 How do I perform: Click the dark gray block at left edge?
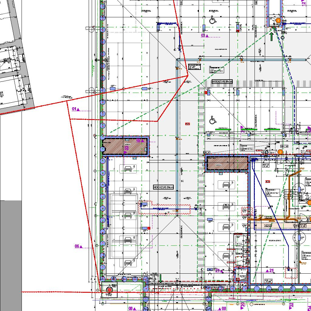point(11,255)
